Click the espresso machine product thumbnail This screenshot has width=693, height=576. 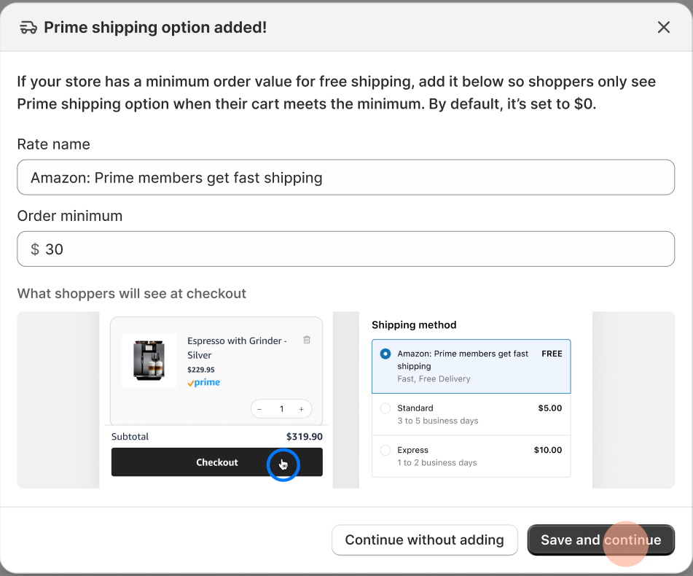[149, 360]
